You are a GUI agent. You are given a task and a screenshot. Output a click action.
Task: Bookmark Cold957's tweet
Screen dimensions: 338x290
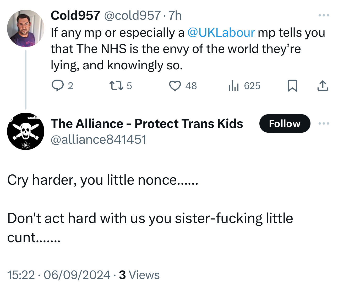(292, 86)
